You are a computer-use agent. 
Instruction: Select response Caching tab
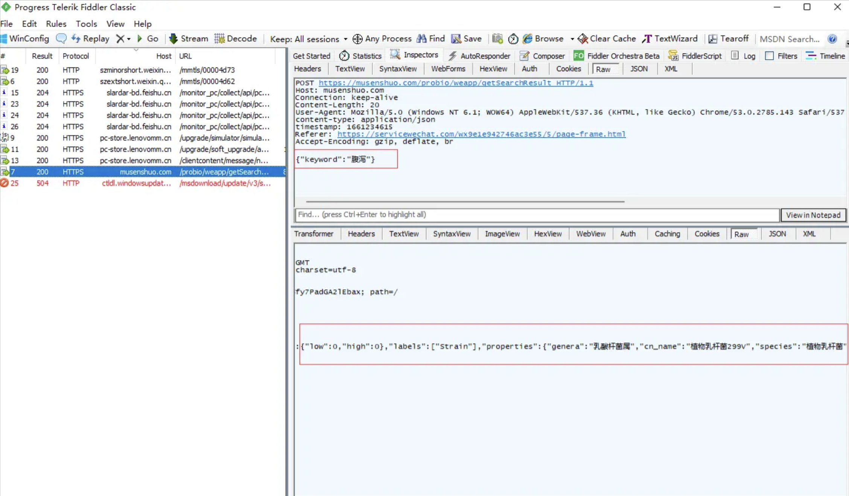(x=667, y=234)
